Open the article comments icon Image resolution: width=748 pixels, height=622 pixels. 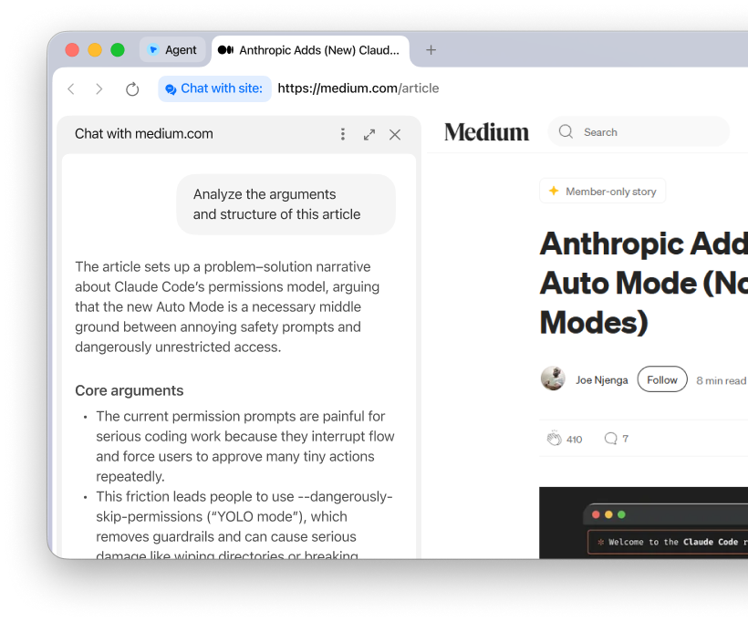coord(610,439)
